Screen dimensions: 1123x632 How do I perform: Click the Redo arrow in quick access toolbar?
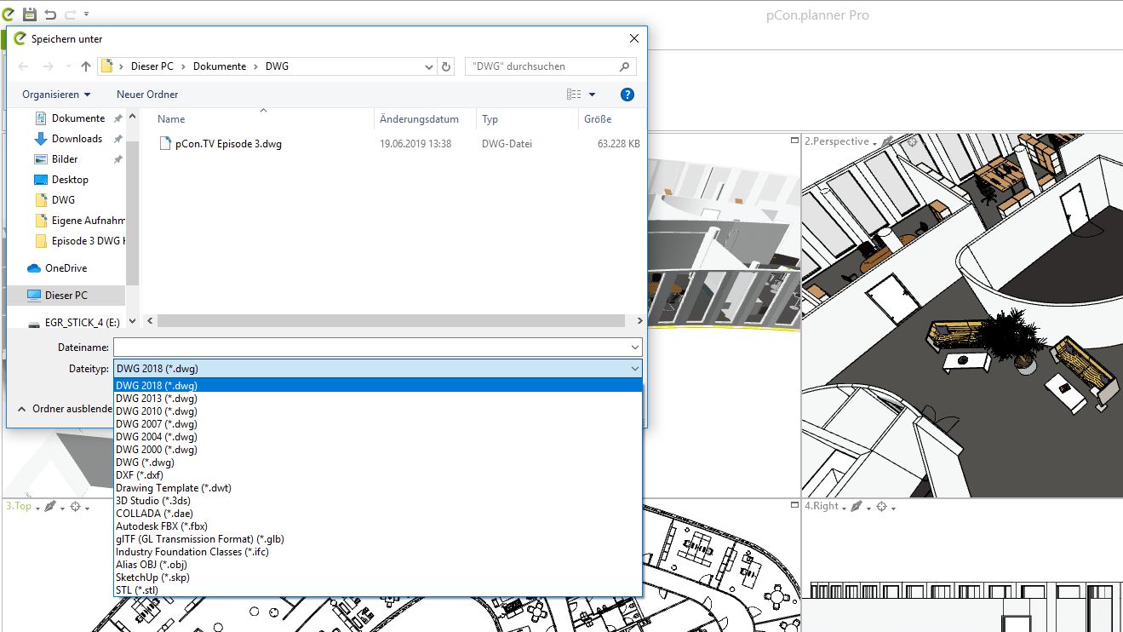(70, 14)
